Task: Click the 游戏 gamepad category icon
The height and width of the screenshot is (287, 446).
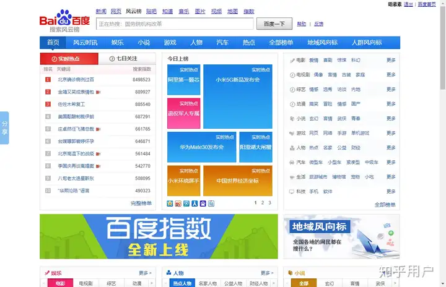Action: [x=292, y=133]
